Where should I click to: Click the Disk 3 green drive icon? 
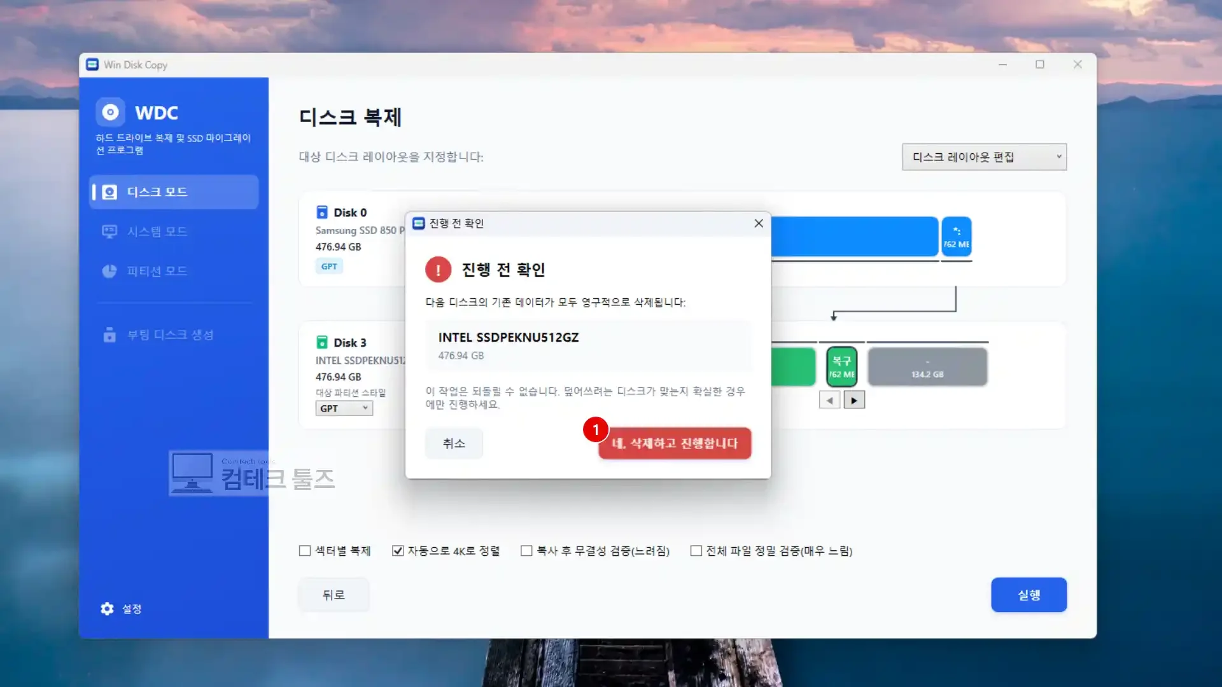coord(322,342)
